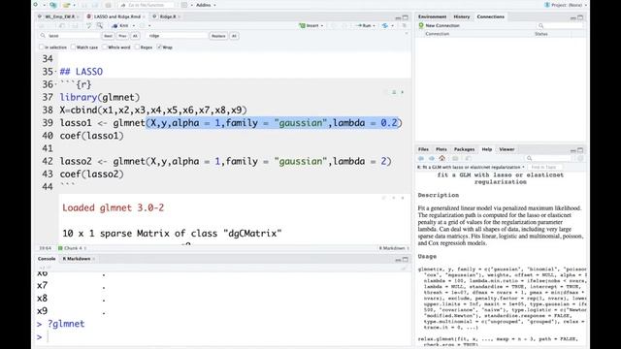
Task: Click the show document outline icon
Action: click(x=405, y=26)
